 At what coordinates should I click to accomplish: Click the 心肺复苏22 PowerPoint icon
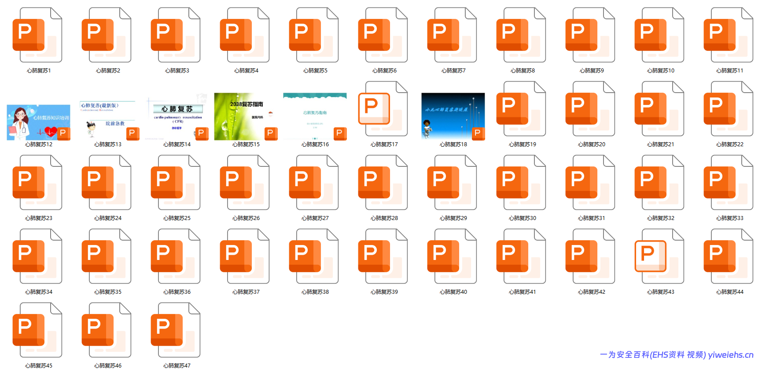[729, 109]
